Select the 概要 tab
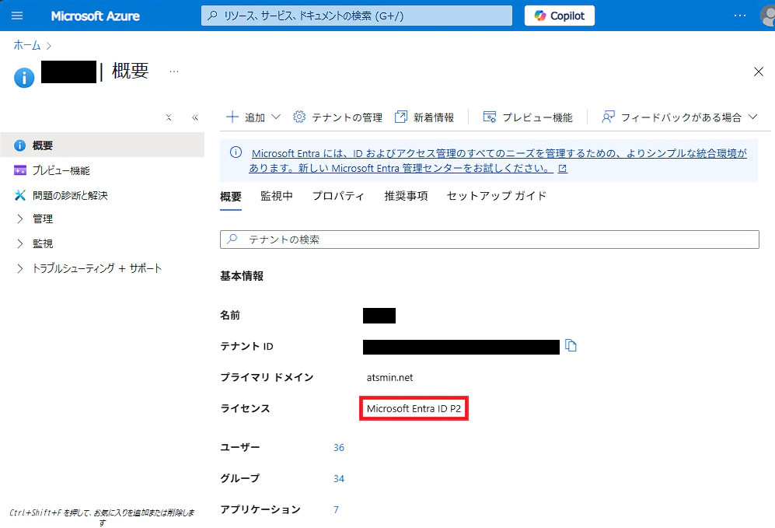This screenshot has width=775, height=528. tap(231, 196)
